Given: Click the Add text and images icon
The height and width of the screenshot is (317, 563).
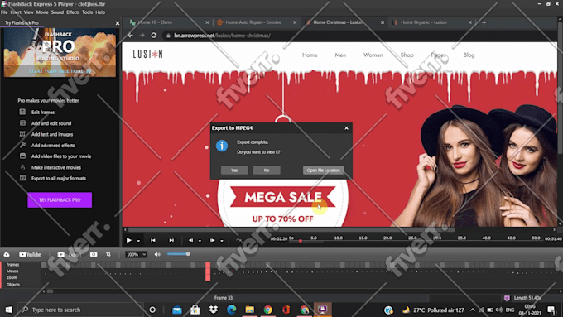Looking at the screenshot, I should tap(22, 134).
